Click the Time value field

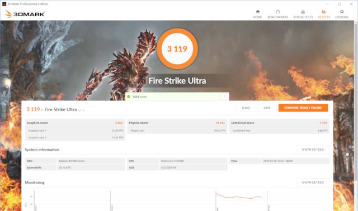tap(295, 161)
